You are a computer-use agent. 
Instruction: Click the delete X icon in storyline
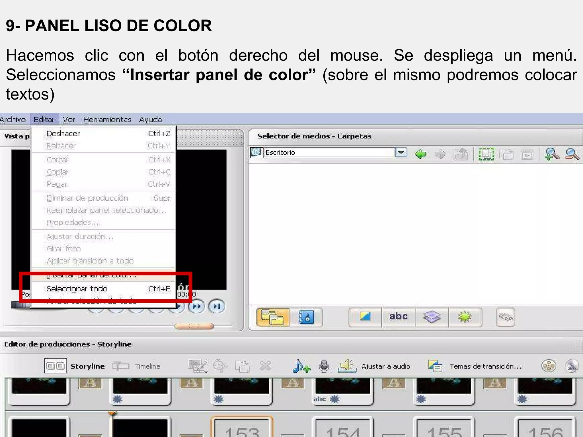[265, 366]
